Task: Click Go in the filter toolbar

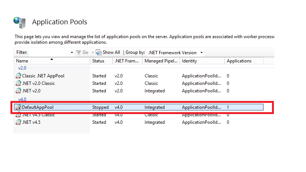Action: (85, 52)
